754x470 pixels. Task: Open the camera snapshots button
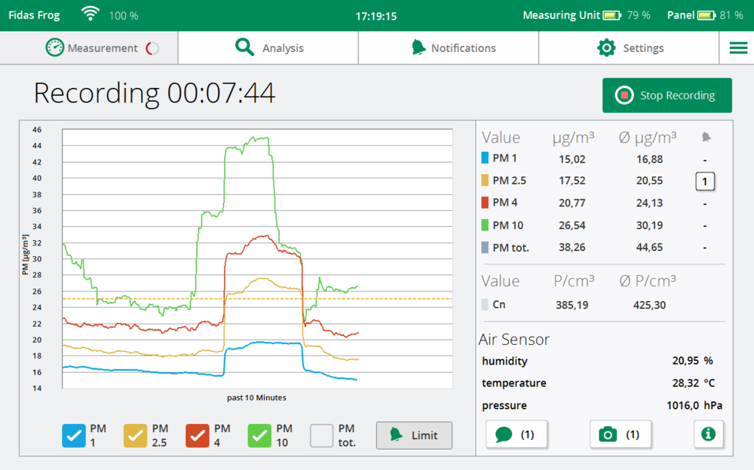pos(621,435)
